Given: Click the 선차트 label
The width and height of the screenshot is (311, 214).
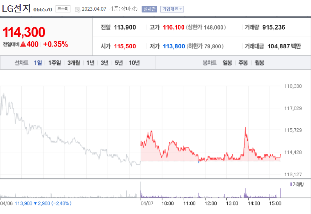Looking at the screenshot, I should coord(21,63).
